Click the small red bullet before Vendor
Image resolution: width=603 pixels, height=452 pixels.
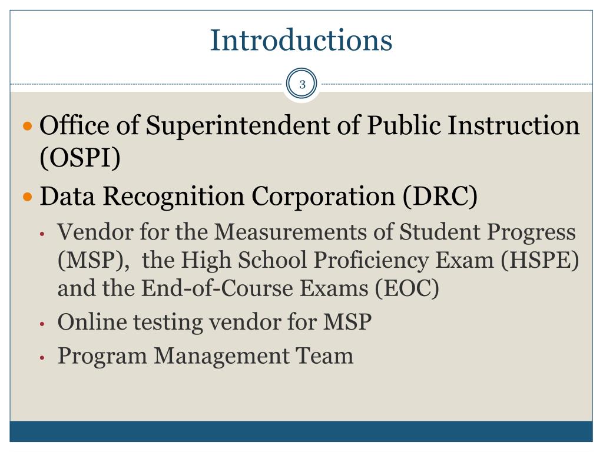(x=42, y=234)
